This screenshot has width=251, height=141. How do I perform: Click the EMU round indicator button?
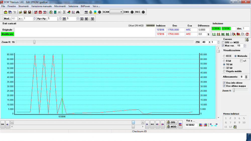132,12
